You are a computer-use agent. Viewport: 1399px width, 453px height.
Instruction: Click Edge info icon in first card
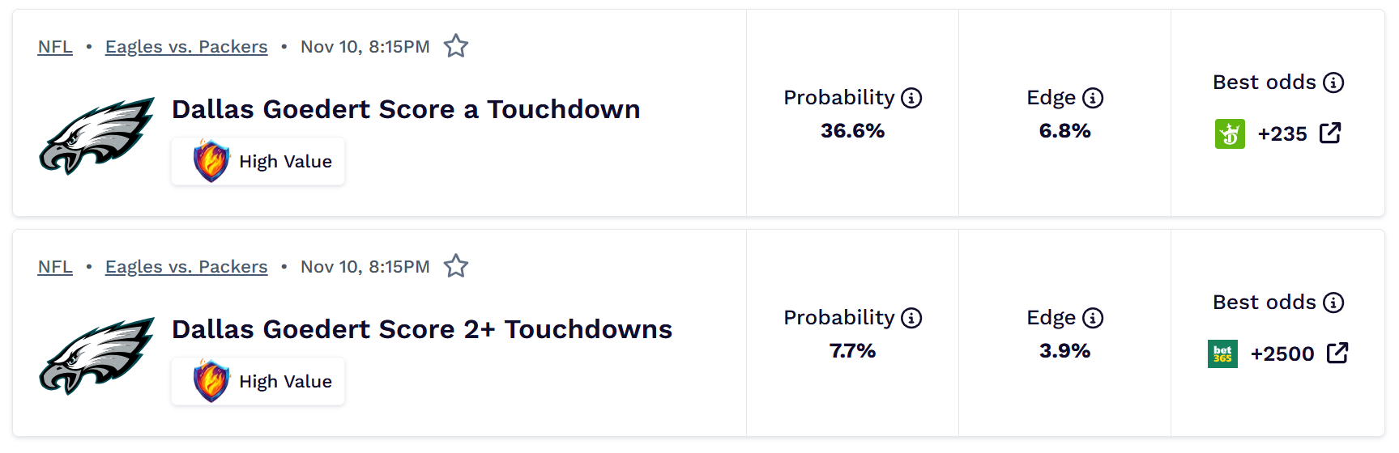pos(1093,98)
